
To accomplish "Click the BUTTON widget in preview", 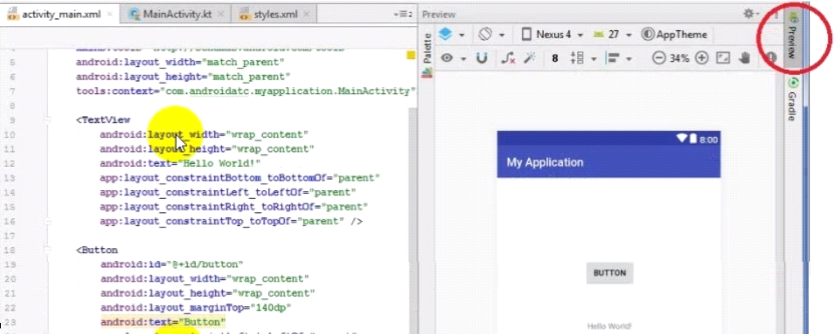I will tap(610, 273).
